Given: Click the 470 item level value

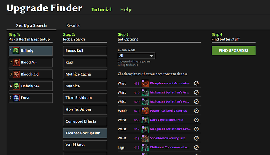Looking at the screenshot, I should 136,111.
